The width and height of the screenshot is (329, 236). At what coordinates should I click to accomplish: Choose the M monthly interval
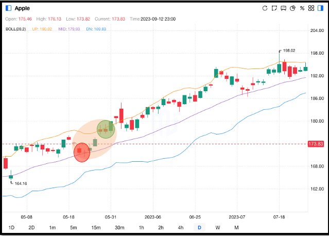pyautogui.click(x=236, y=228)
